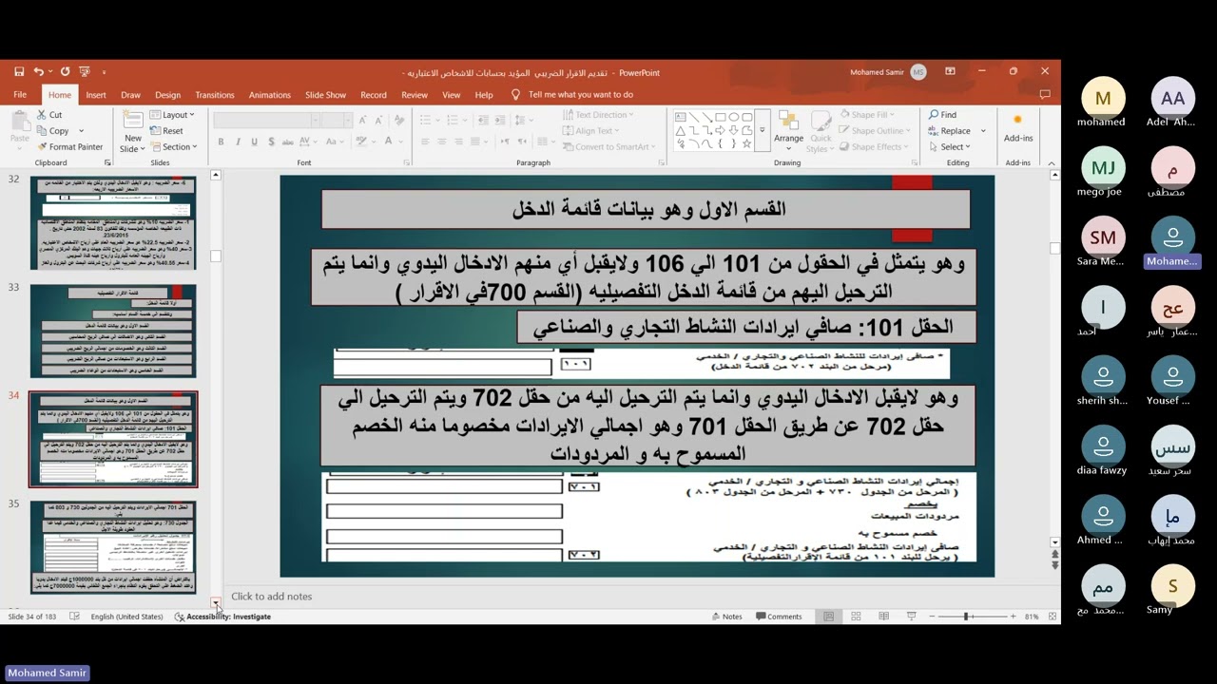Viewport: 1217px width, 684px height.
Task: Open Quick Styles gallery
Action: point(820,130)
